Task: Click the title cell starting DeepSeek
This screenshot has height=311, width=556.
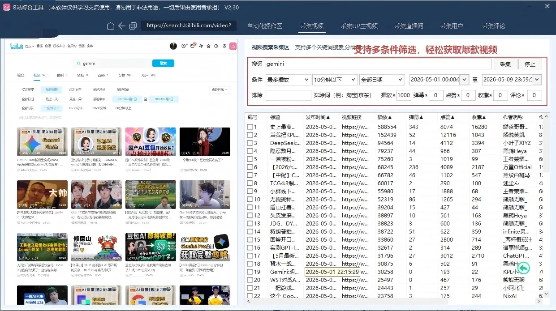Action: [285, 143]
